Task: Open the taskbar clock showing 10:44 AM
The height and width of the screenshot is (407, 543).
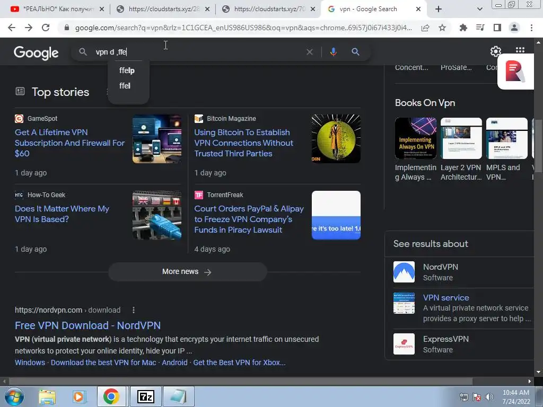Action: point(516,397)
